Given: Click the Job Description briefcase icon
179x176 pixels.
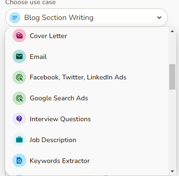Looking at the screenshot, I should (19, 140).
